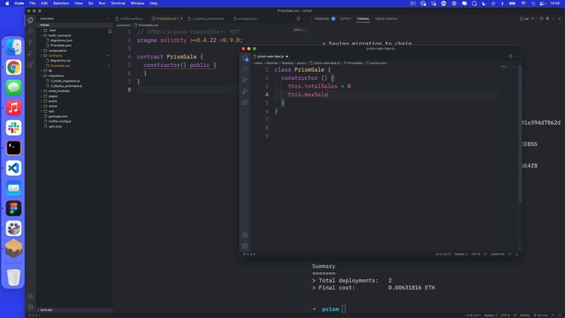565x318 pixels.
Task: Open the Source Control view in activity bar
Action: [30, 42]
